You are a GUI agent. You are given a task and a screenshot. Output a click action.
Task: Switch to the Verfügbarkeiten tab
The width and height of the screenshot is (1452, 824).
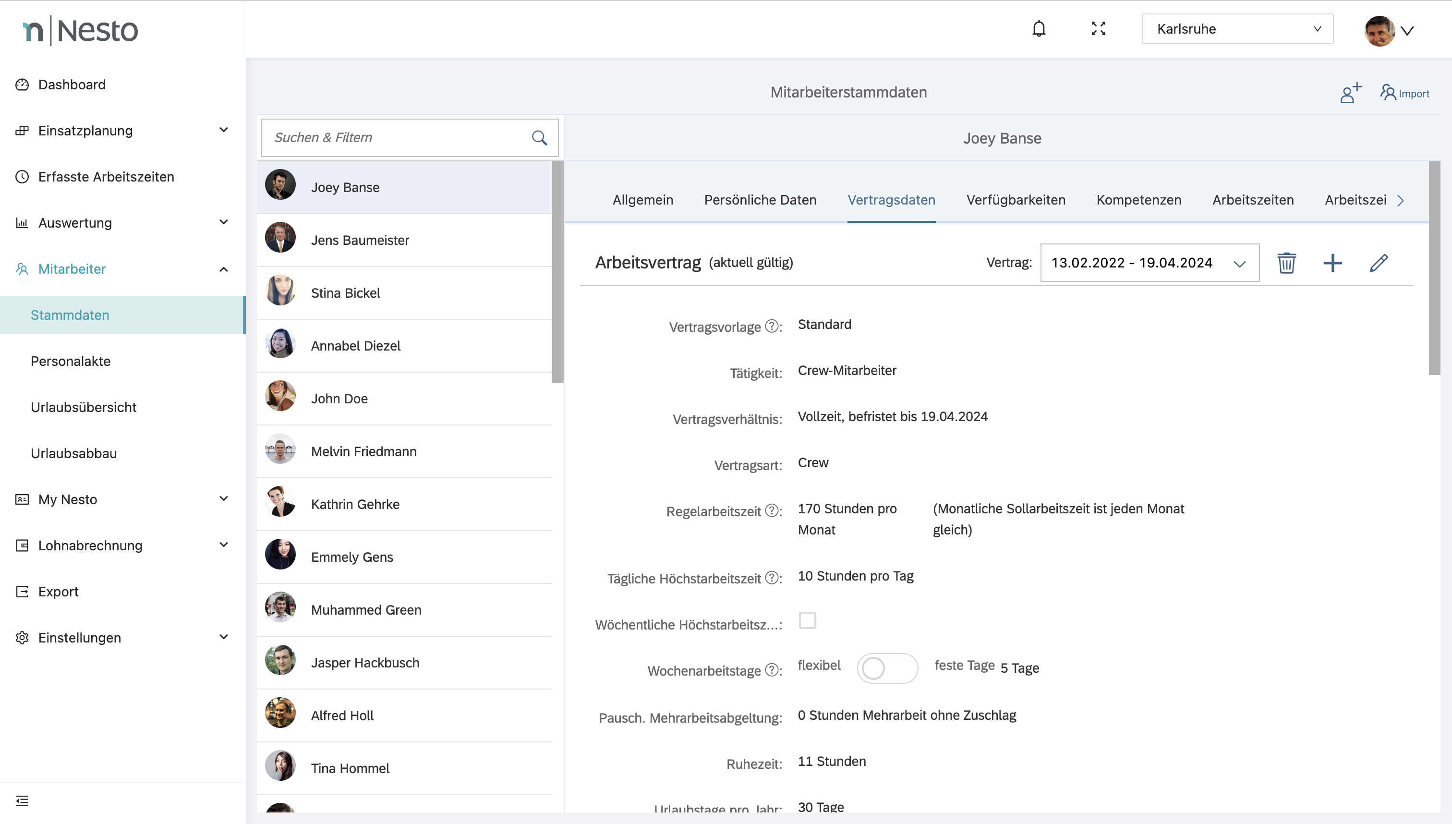tap(1016, 200)
